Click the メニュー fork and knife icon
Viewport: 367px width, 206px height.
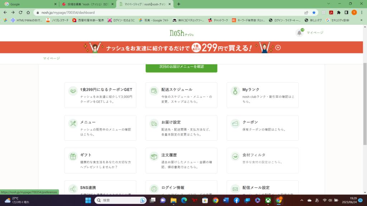[73, 123]
